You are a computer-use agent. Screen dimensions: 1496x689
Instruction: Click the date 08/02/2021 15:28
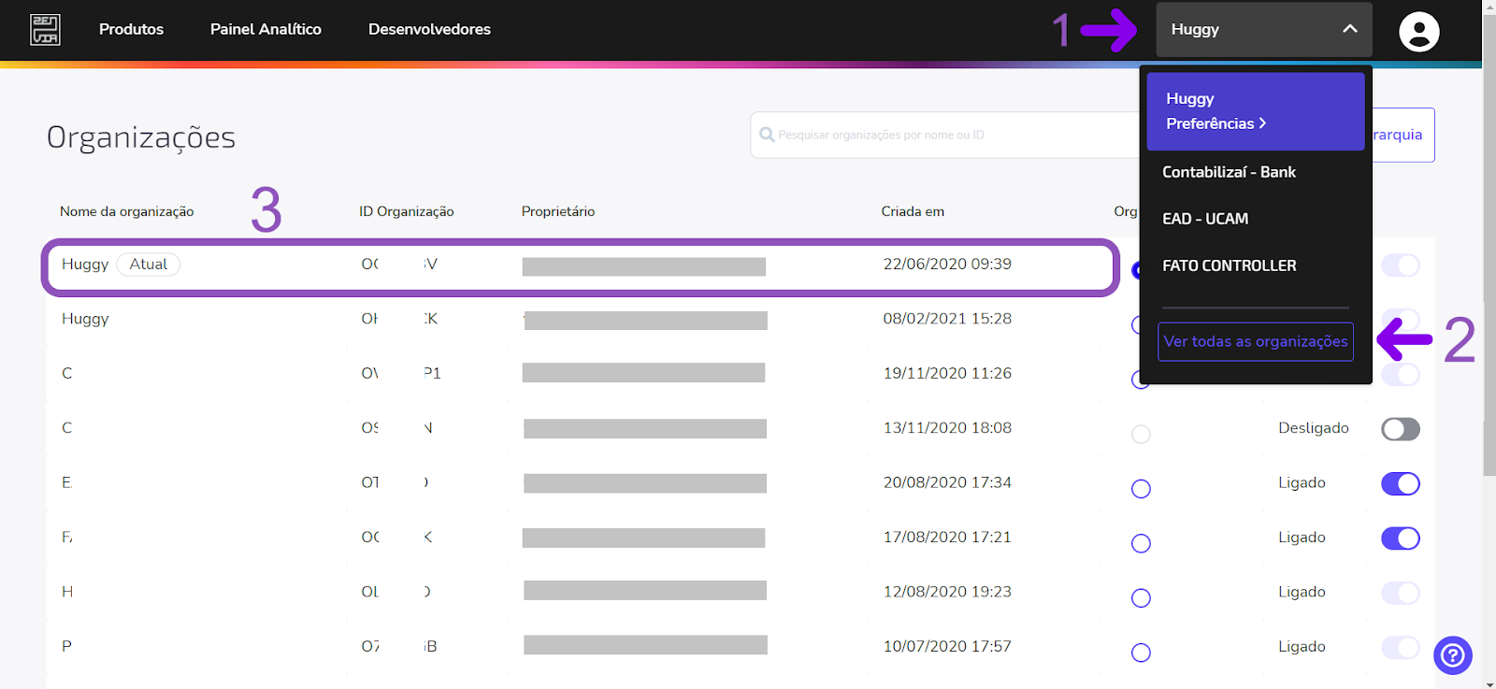click(x=947, y=319)
